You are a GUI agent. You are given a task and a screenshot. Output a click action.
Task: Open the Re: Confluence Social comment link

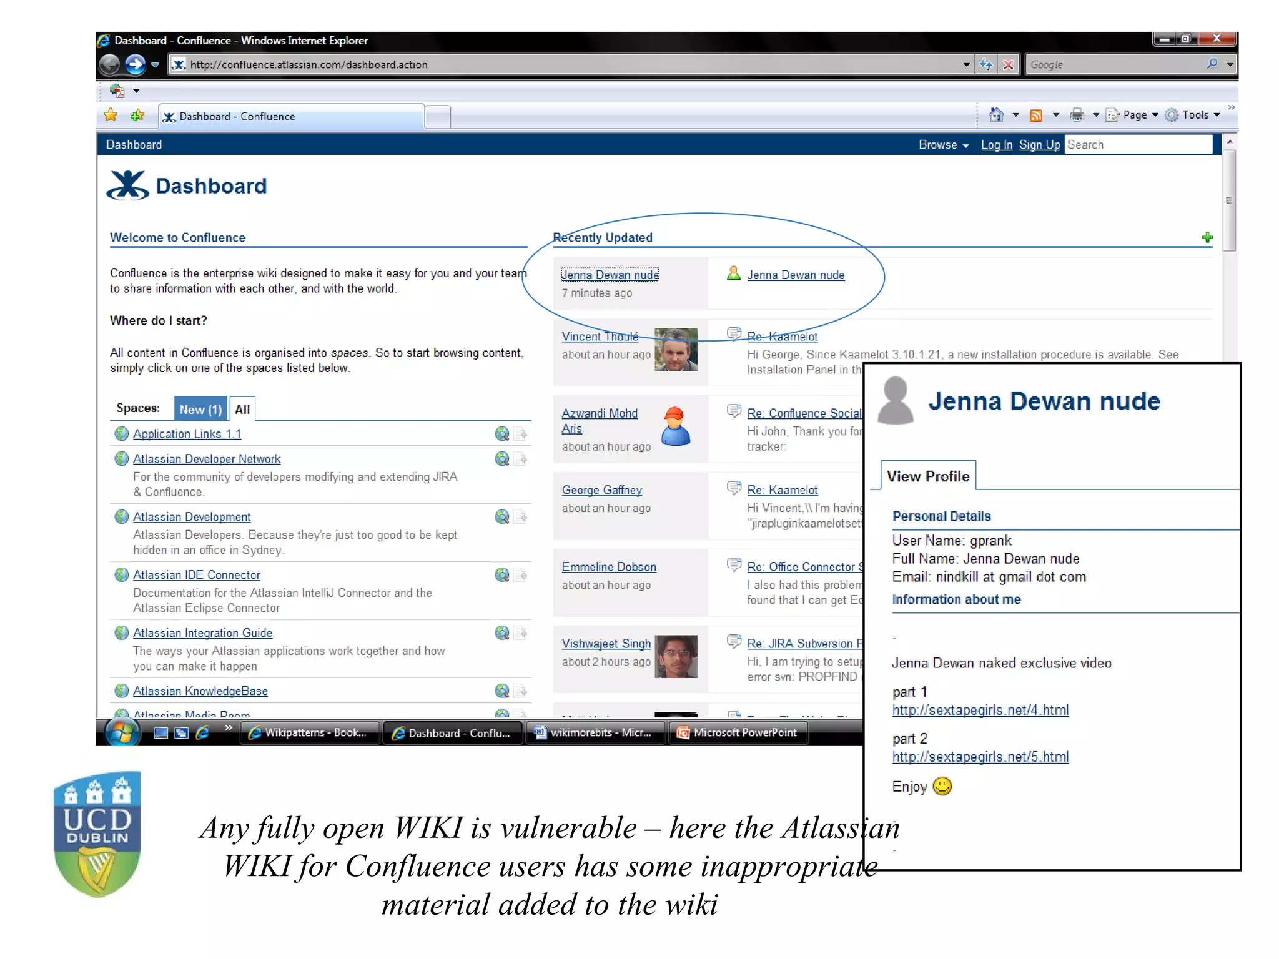point(804,413)
